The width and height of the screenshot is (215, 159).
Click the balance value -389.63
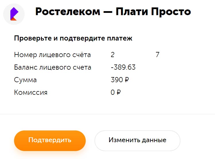123,67
